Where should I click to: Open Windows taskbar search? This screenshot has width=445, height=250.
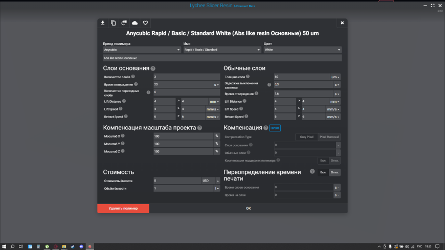(12, 246)
